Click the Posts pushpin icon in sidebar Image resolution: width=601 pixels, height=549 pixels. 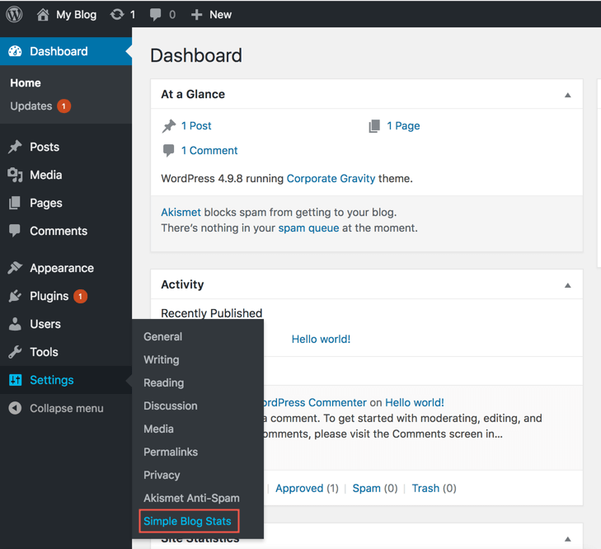(x=15, y=147)
